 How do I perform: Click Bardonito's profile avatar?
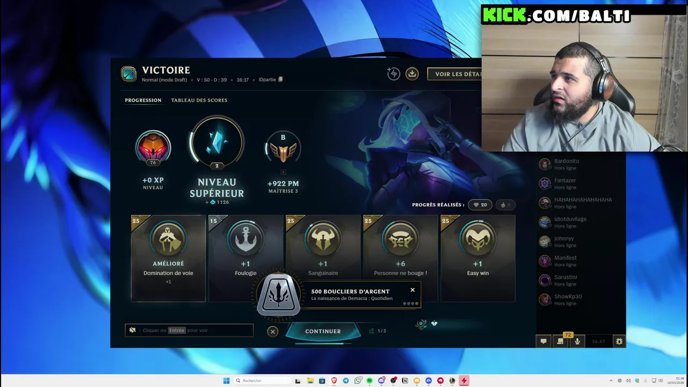click(x=545, y=164)
